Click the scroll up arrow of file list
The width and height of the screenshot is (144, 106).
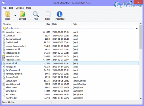(141, 24)
